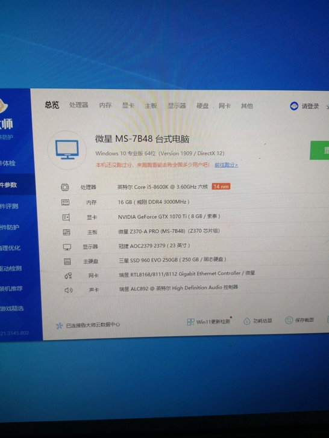Follow the 前往跑分 link
329x438 pixels.
[226, 165]
